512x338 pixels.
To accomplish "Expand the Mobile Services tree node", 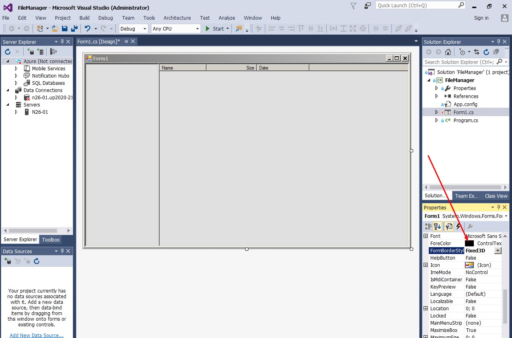I will (16, 69).
